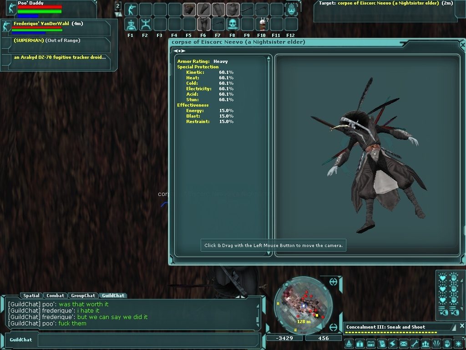Activate the top glowing-hand icon
The width and height of the screenshot is (466, 350).
[454, 278]
